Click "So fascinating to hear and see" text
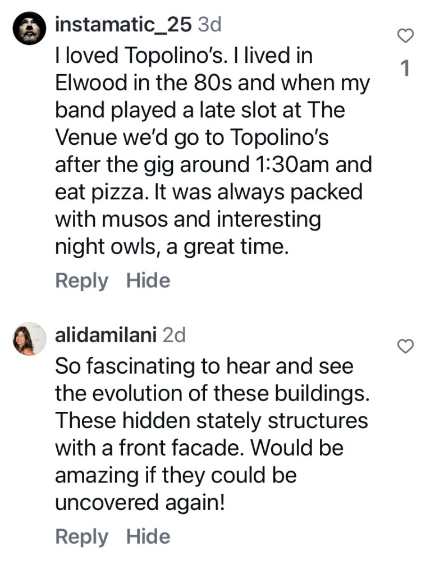This screenshot has width=435, height=574. coord(204,366)
